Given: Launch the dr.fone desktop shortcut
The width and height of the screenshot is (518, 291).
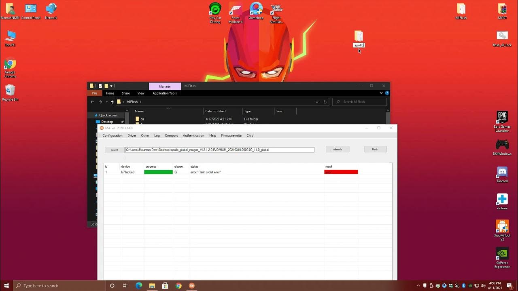Looking at the screenshot, I should tap(502, 201).
